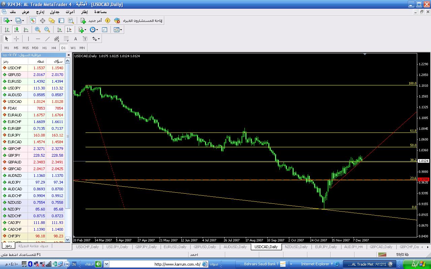Image resolution: width=431 pixels, height=269 pixels.
Task: Click the Expert Advisors button
Action: tap(138, 21)
